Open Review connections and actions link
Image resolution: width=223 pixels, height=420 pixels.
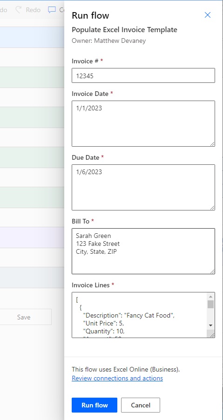coord(117,378)
